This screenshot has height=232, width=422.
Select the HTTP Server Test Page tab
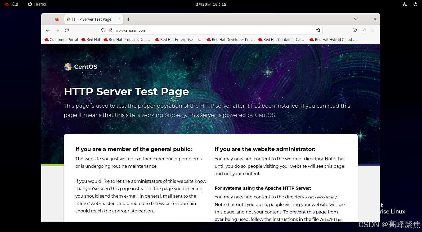point(93,19)
